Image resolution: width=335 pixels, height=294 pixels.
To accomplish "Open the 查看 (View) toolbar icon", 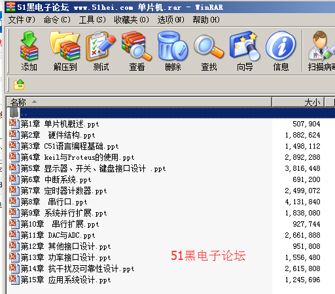I will [x=137, y=51].
